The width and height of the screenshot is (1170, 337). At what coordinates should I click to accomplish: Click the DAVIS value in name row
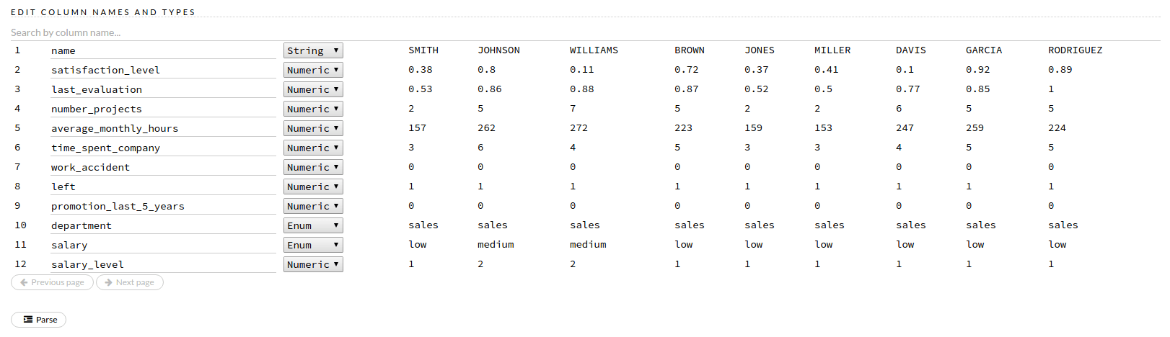point(911,50)
